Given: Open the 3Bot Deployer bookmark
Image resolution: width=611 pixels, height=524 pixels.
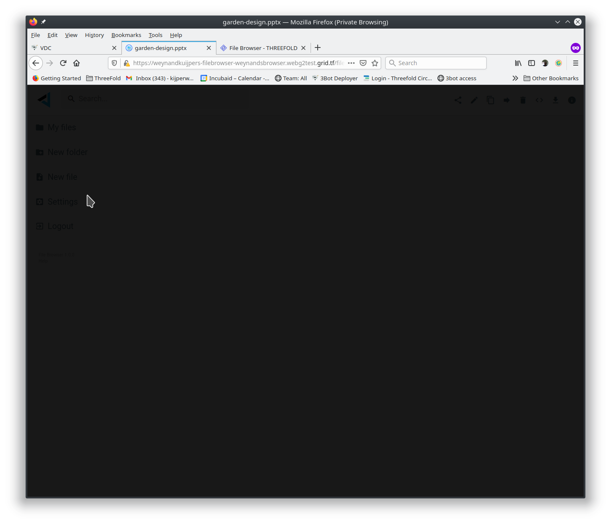Looking at the screenshot, I should (335, 78).
